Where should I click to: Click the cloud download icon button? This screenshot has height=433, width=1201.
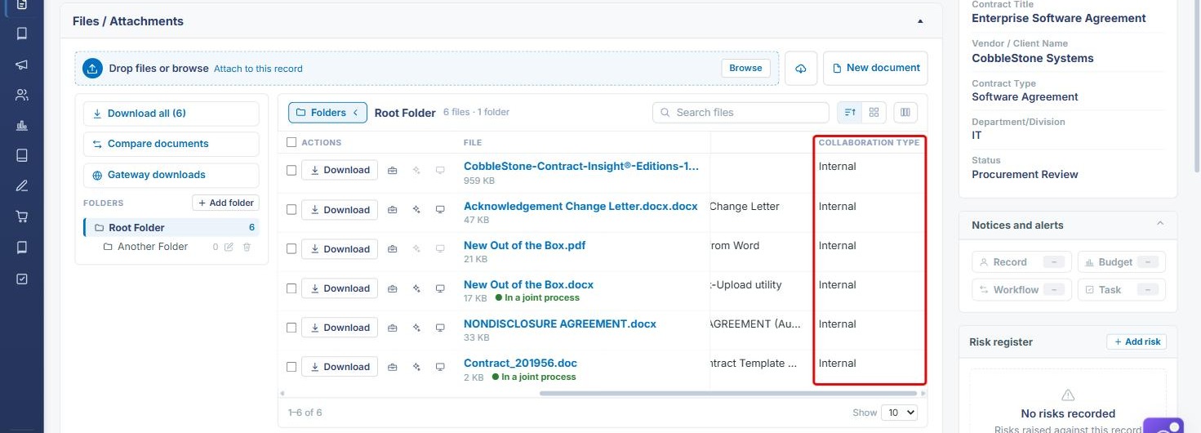point(801,69)
